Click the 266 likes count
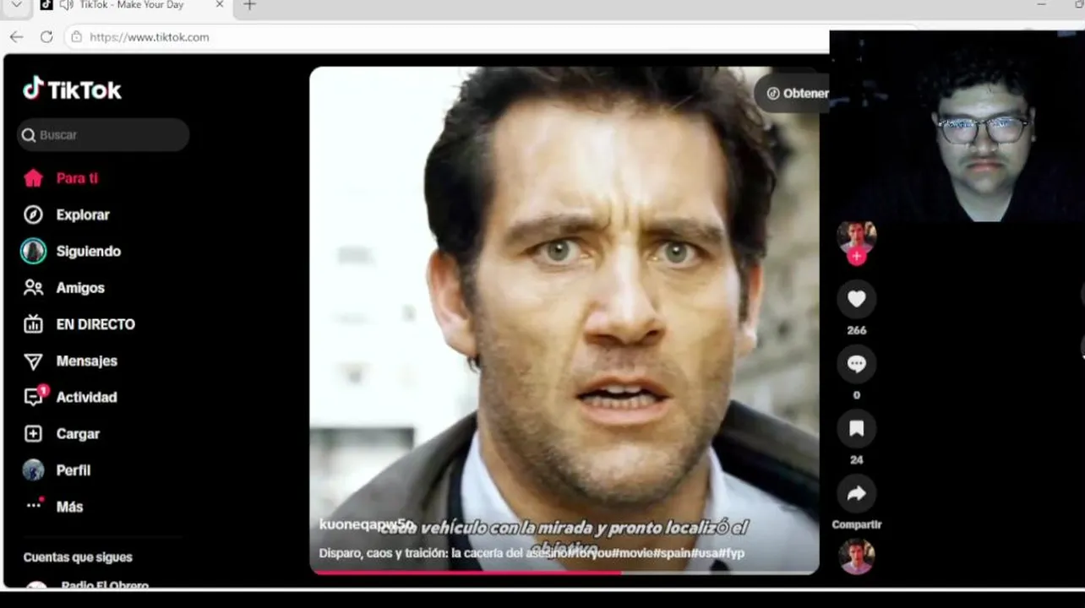The width and height of the screenshot is (1085, 608). pyautogui.click(x=856, y=330)
